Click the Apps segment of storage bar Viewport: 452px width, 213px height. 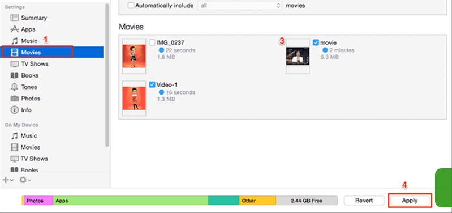[x=131, y=201]
